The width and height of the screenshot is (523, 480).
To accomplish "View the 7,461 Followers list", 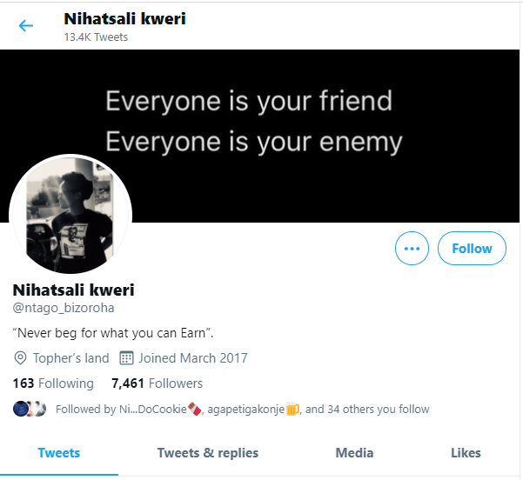I will click(158, 383).
